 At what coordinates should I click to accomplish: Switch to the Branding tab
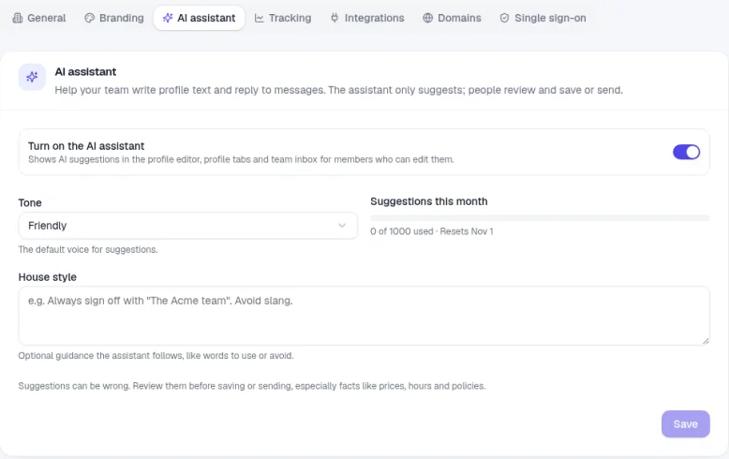coord(114,18)
